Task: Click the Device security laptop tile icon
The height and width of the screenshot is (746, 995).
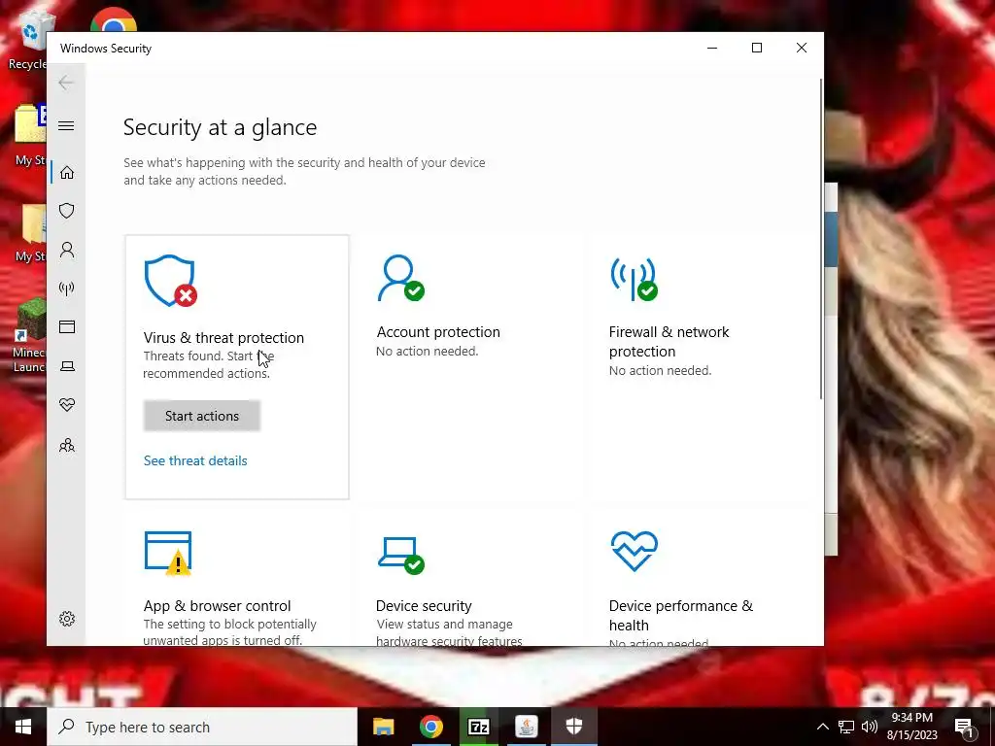Action: 401,555
